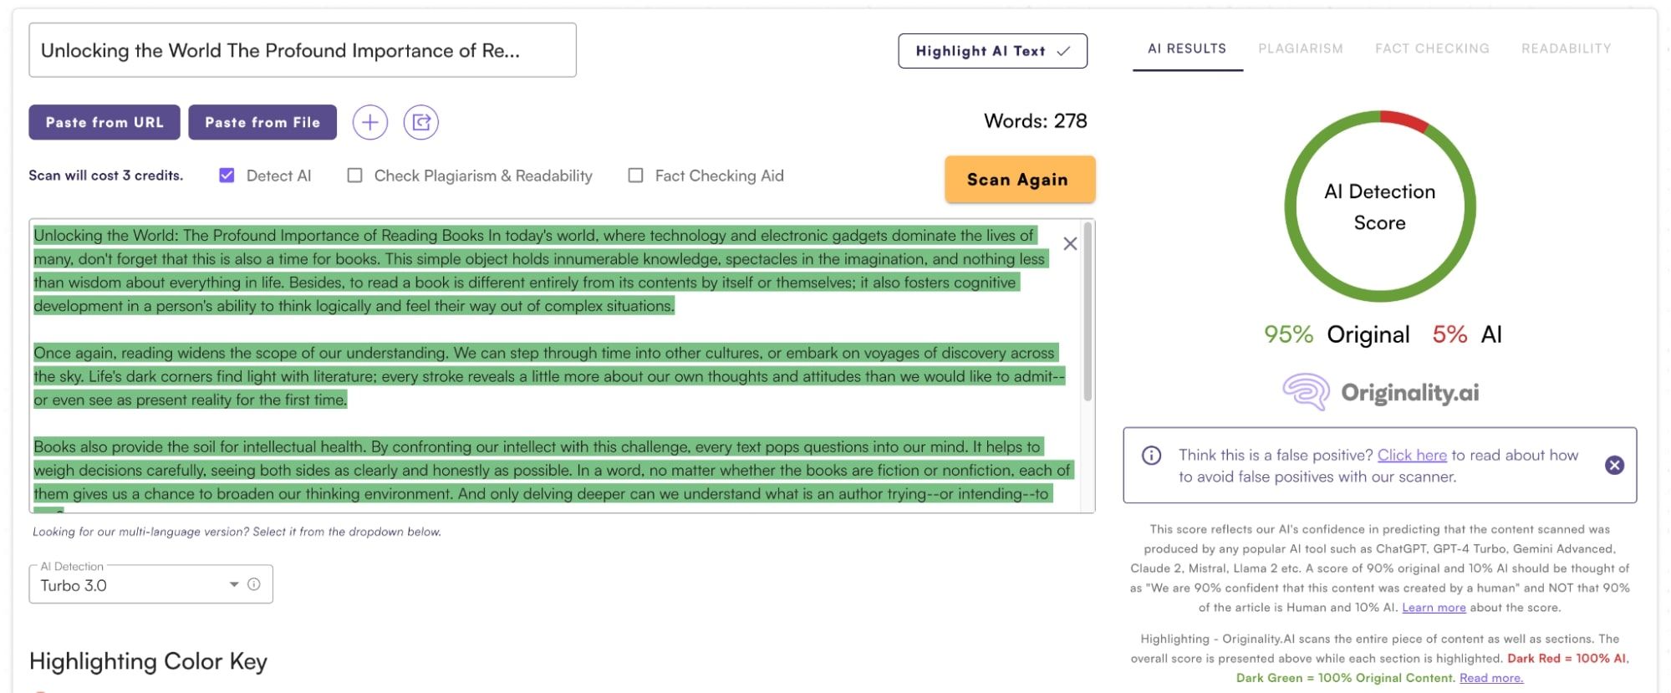Select the Readability tab

(1566, 48)
